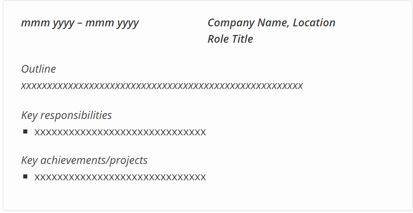Select the 'Role Title' line
Image resolution: width=413 pixels, height=213 pixels.
coord(230,39)
